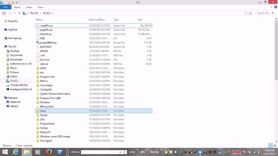The image size is (278, 156).
Task: Open recent locations dropdown arrow
Action: pos(15,13)
